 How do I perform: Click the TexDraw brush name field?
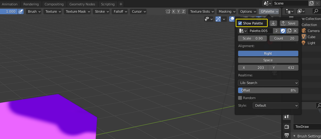click(307, 127)
